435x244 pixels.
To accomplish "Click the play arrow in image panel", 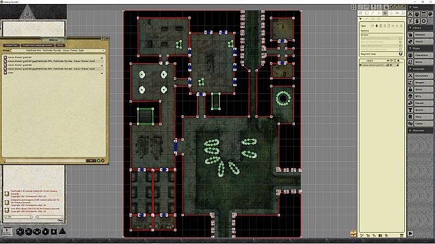I will (410, 233).
